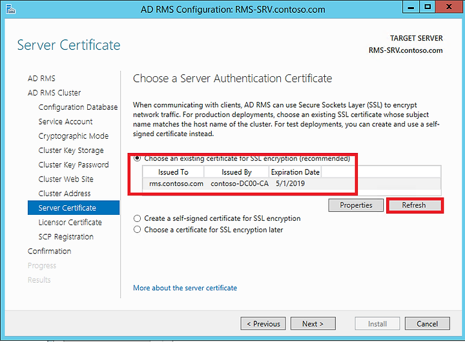Click the Cancel button
The height and width of the screenshot is (342, 465).
tap(428, 324)
